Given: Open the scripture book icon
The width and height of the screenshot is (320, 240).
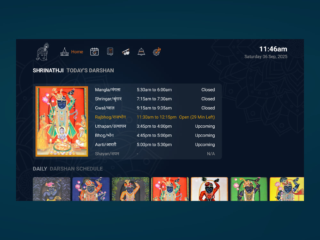Looking at the screenshot, I should click(110, 52).
